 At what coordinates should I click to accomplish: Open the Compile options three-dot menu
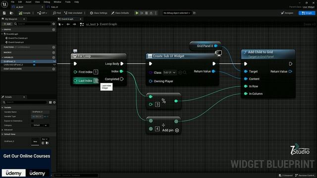[33, 13]
